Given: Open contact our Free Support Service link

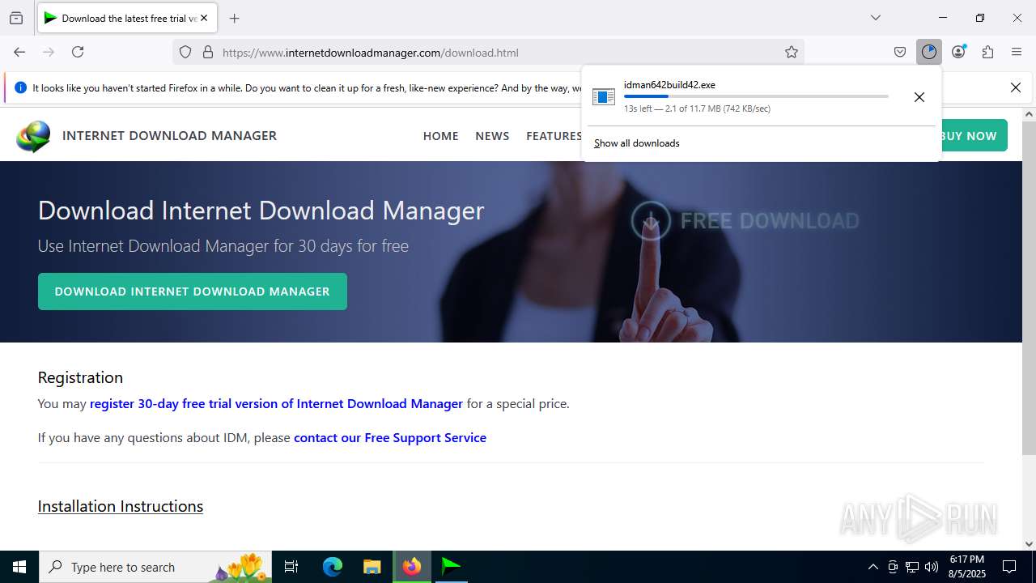Looking at the screenshot, I should pyautogui.click(x=390, y=437).
